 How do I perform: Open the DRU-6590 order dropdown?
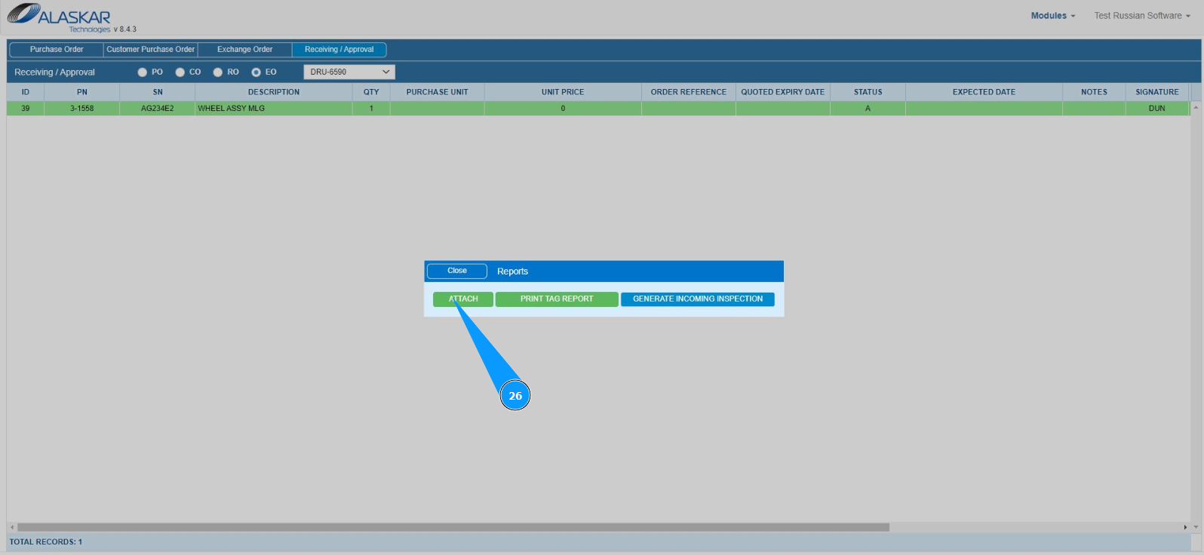(x=349, y=72)
